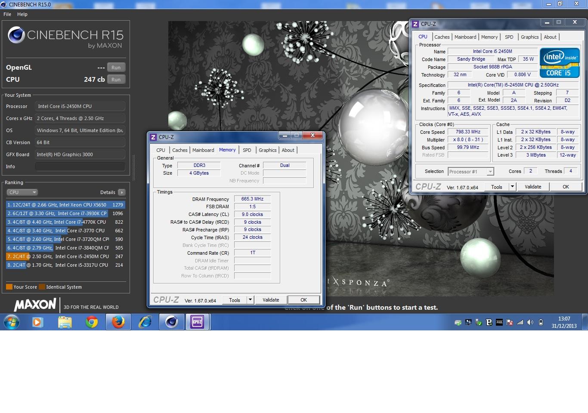Launch Windows Media Player from taskbar
Viewport: 588px width, 413px height.
(38, 322)
